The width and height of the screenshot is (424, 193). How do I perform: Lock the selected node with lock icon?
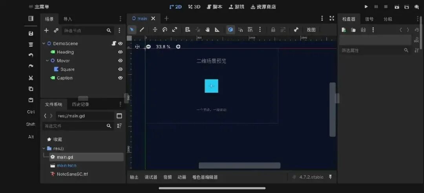tap(273, 30)
